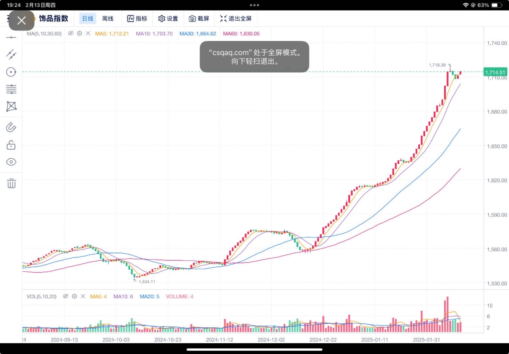Click 退出全屏 to exit fullscreen
Image resolution: width=509 pixels, height=354 pixels.
click(236, 18)
